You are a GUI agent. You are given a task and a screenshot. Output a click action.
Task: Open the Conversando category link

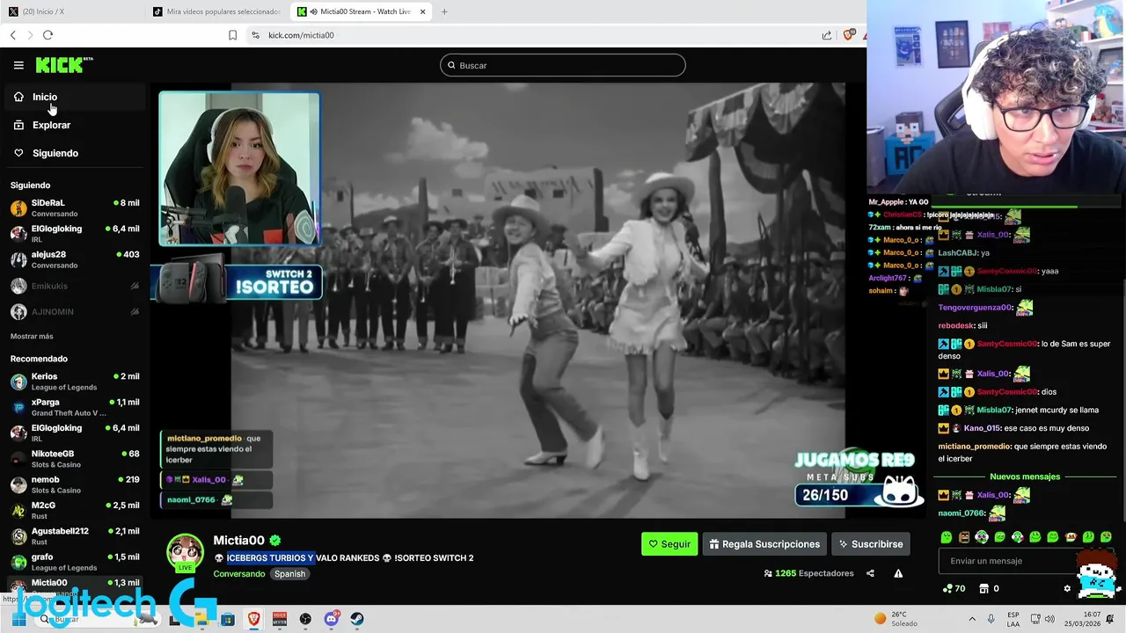(239, 574)
